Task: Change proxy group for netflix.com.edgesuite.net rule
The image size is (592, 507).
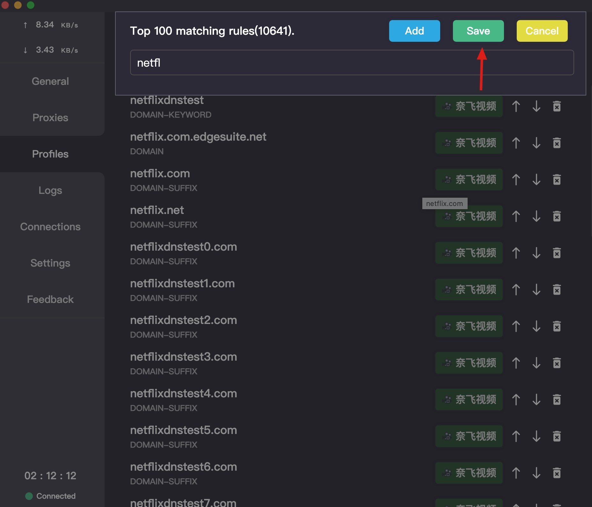Action: click(469, 143)
